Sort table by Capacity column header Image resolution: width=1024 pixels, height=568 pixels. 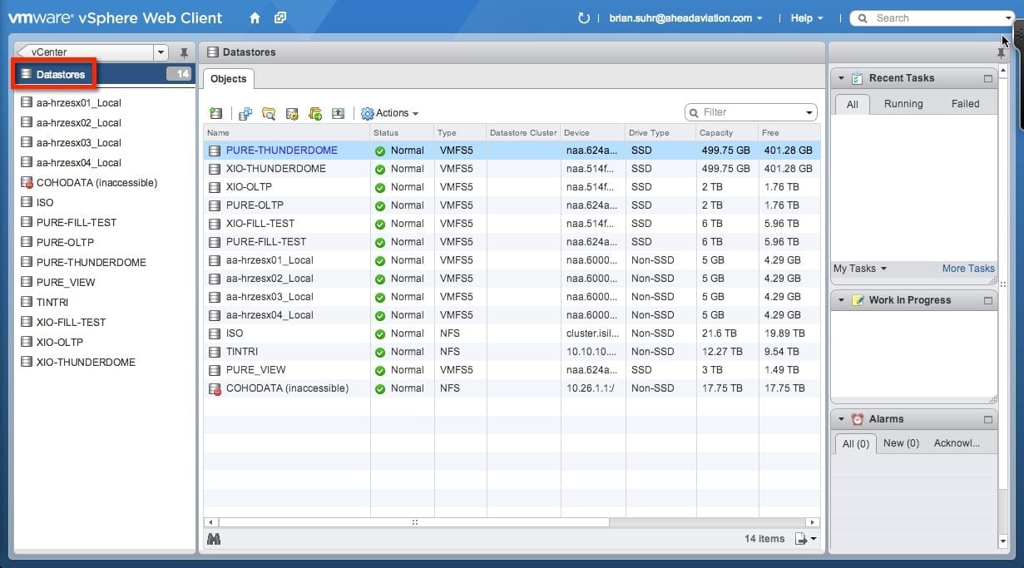pos(726,133)
